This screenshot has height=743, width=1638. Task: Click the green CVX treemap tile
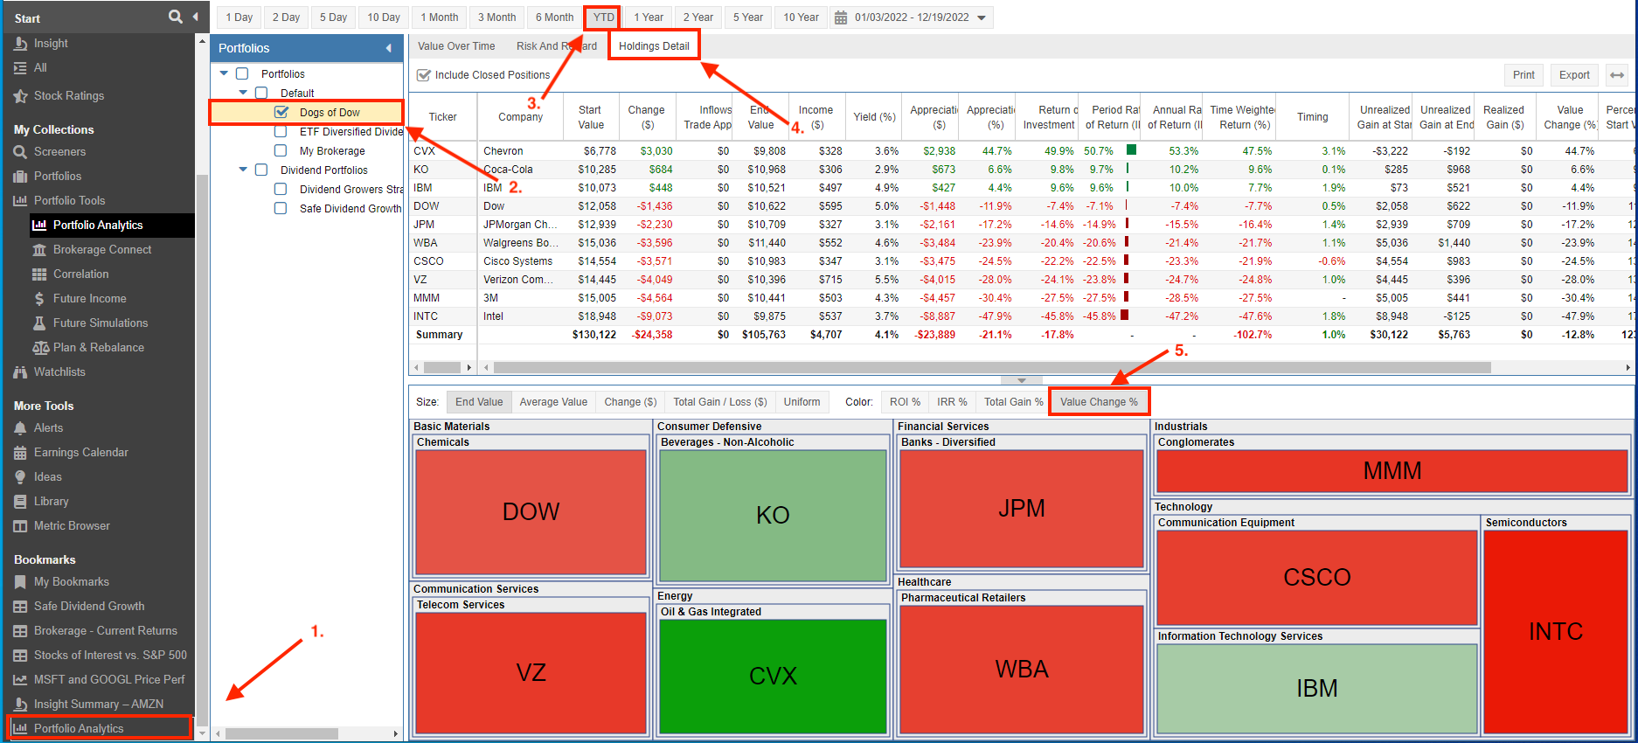(773, 676)
